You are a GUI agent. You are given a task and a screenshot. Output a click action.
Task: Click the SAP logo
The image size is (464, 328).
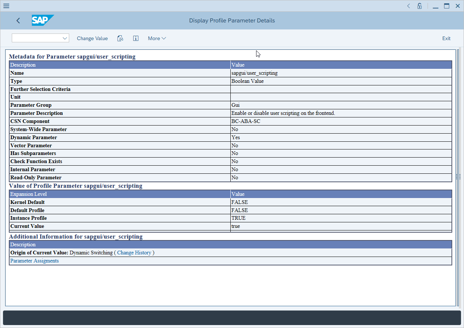[42, 21]
